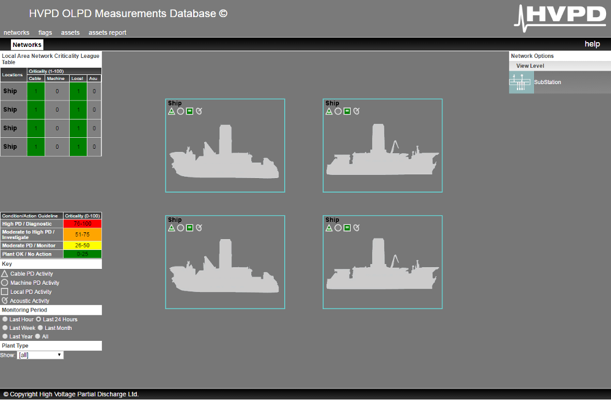Screen dimensions: 611x400
Task: Click acoustic activity icon on upper-left Ship card
Action: tap(199, 111)
